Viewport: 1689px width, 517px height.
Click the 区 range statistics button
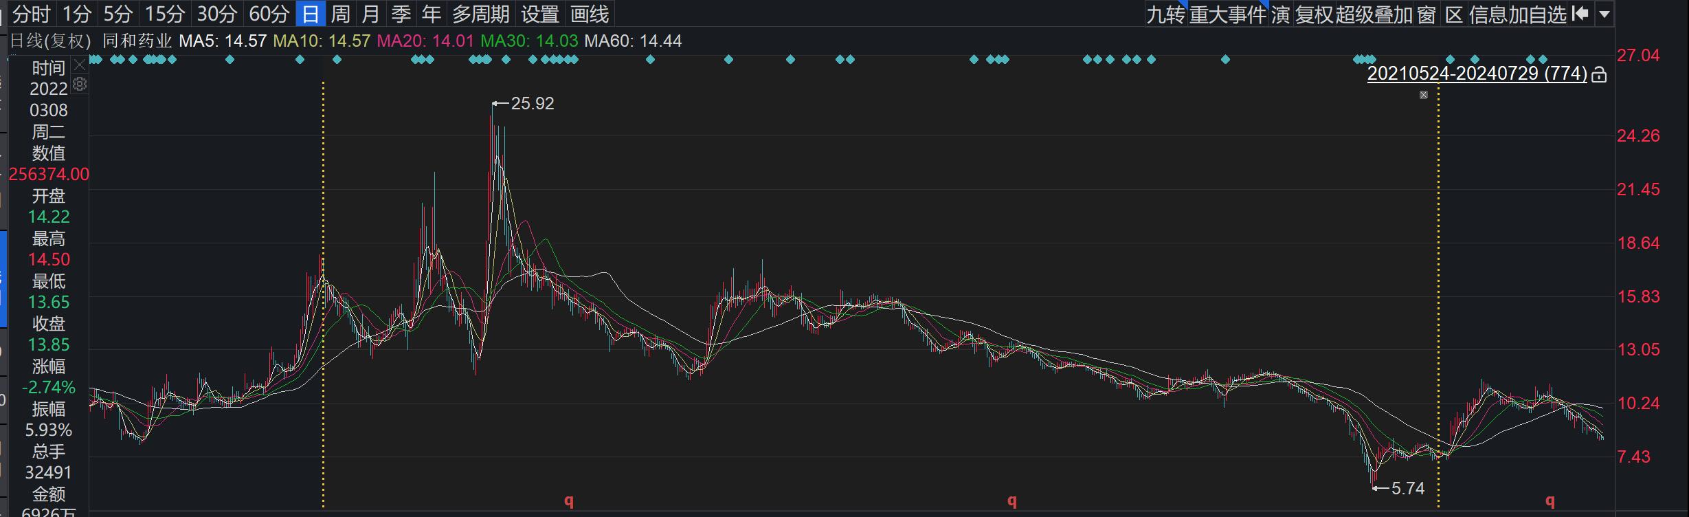pyautogui.click(x=1453, y=14)
